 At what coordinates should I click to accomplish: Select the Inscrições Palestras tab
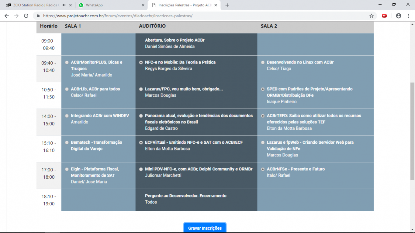click(184, 5)
